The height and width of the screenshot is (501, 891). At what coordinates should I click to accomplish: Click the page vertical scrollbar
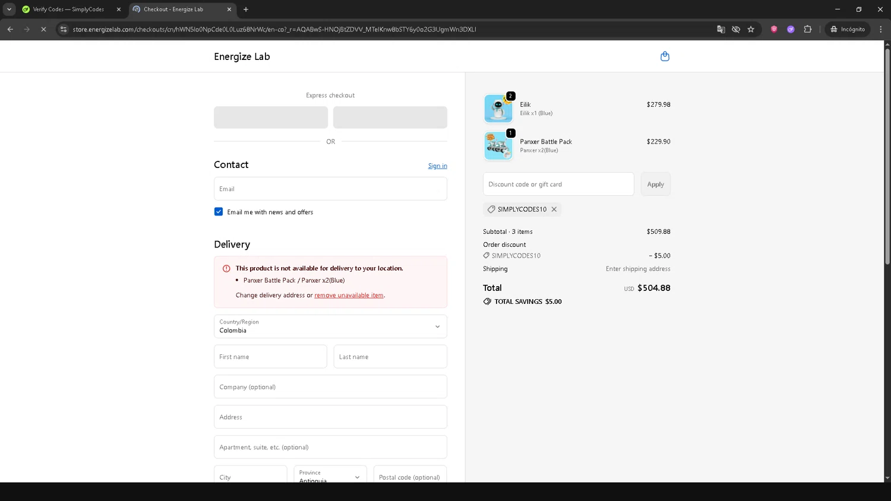click(887, 156)
